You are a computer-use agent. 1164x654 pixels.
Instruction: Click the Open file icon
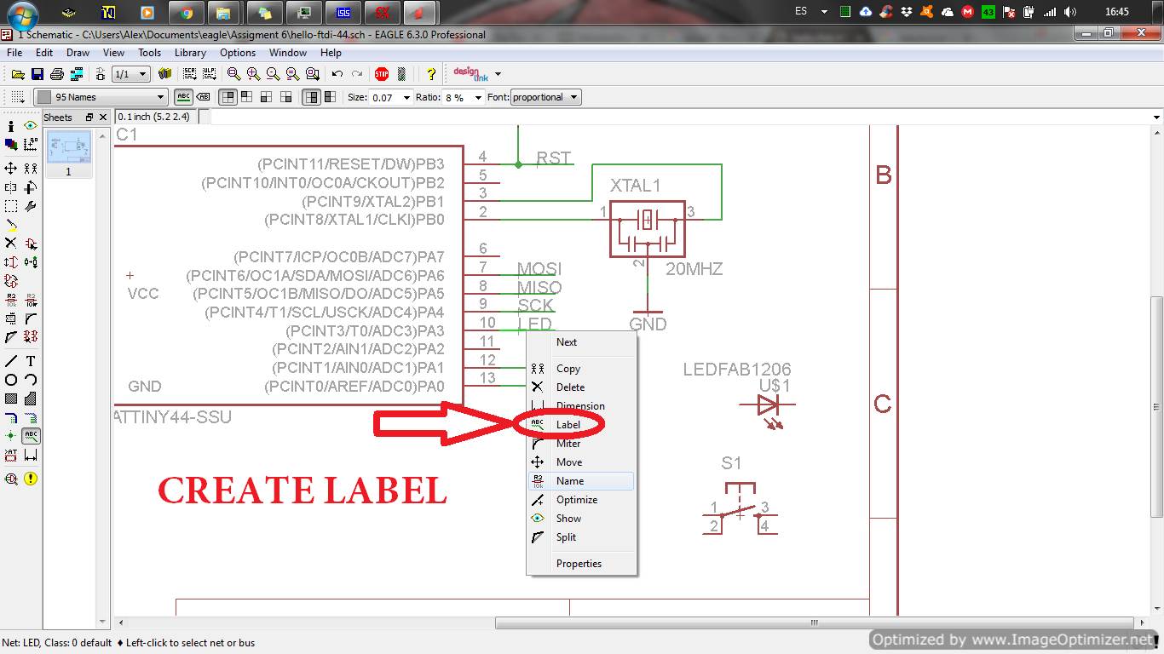click(18, 74)
